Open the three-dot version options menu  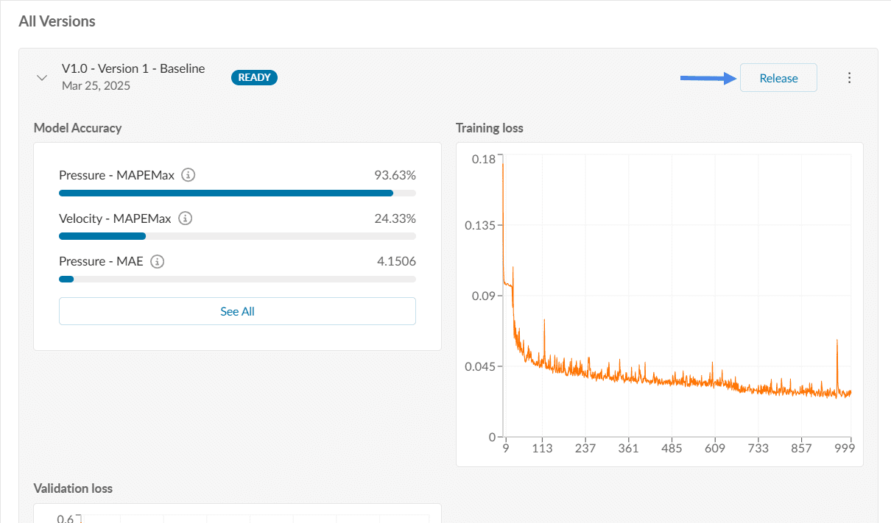coord(849,78)
